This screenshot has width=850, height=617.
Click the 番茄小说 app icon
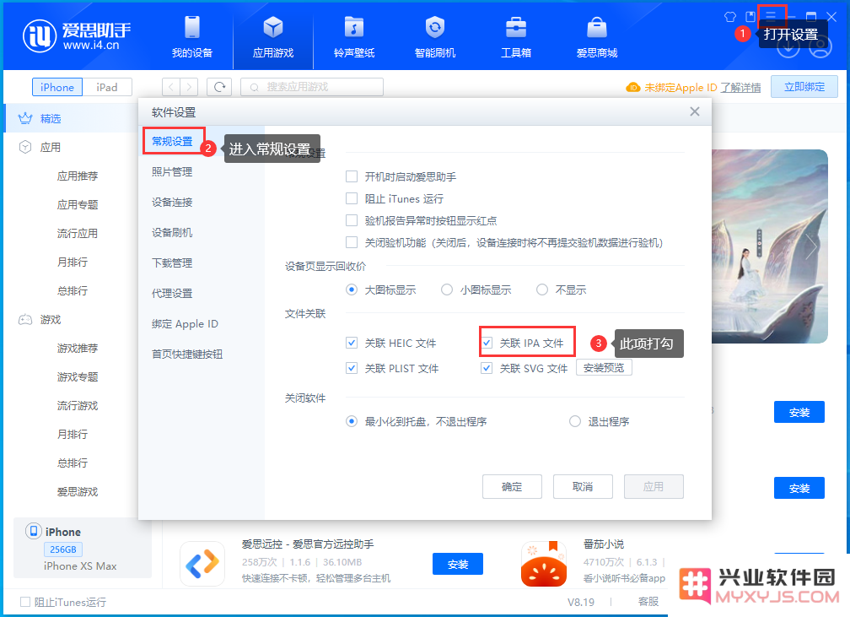(x=544, y=564)
